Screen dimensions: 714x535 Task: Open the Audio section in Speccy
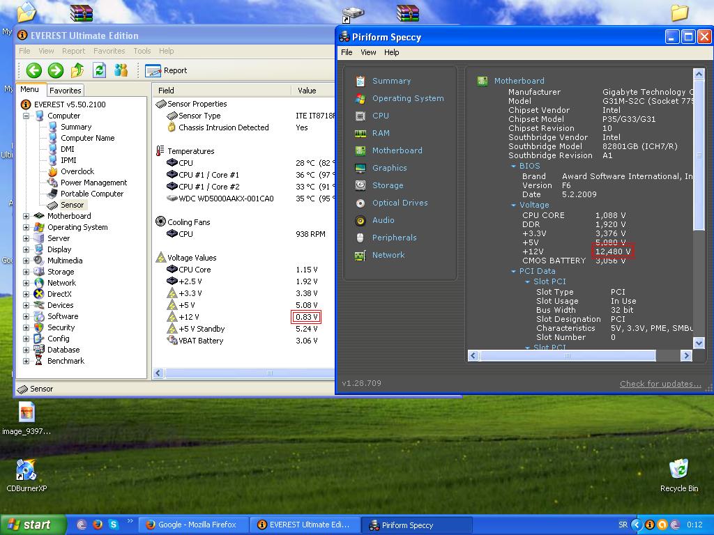(383, 220)
